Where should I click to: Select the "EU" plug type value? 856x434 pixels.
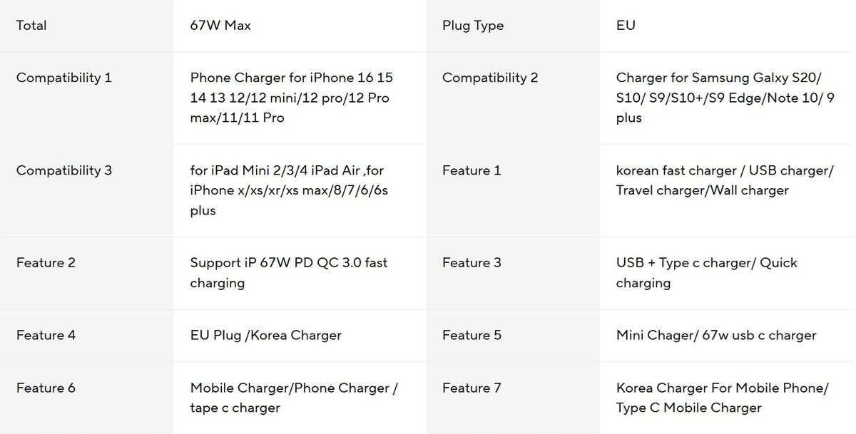(626, 26)
